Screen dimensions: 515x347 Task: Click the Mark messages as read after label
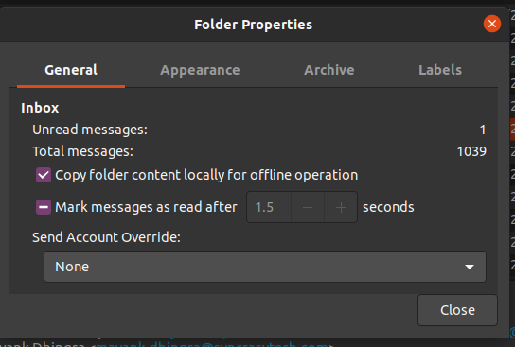(x=146, y=207)
